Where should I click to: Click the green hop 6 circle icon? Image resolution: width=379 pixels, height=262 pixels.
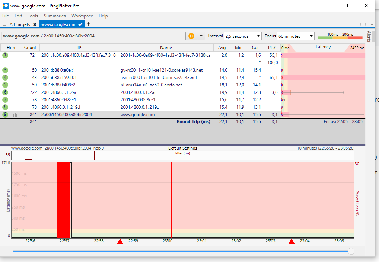click(5, 92)
